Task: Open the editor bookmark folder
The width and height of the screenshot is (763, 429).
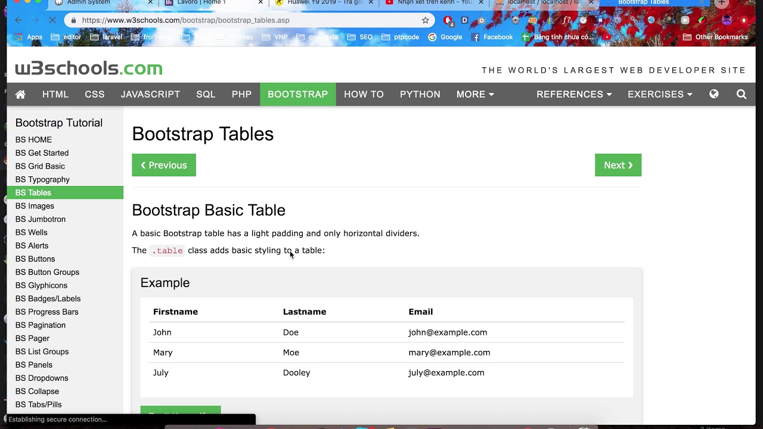Action: 66,37
